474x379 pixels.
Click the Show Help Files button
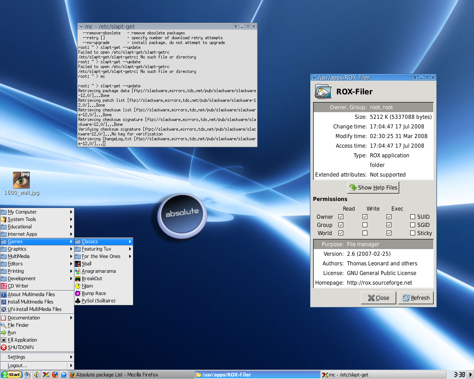[x=373, y=188]
